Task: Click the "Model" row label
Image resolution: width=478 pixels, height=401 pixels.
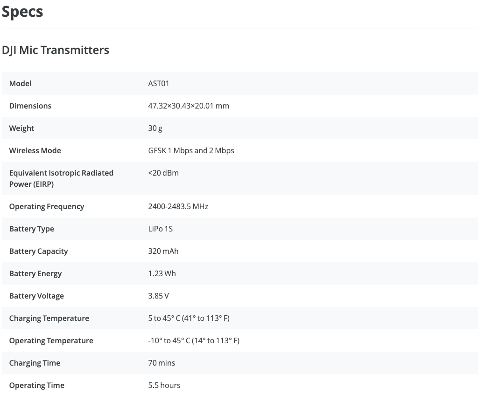Action: click(20, 83)
